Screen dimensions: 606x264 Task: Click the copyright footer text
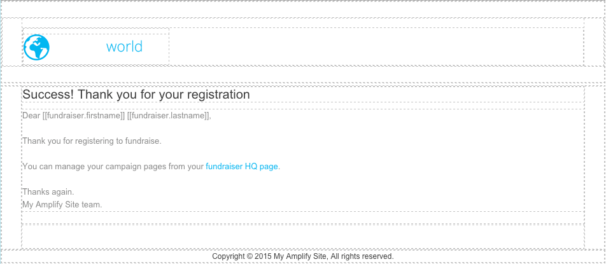302,256
